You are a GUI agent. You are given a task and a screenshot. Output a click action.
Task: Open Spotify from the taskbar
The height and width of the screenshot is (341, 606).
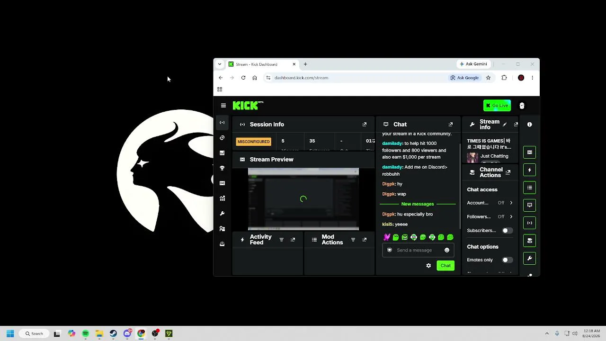[86, 333]
